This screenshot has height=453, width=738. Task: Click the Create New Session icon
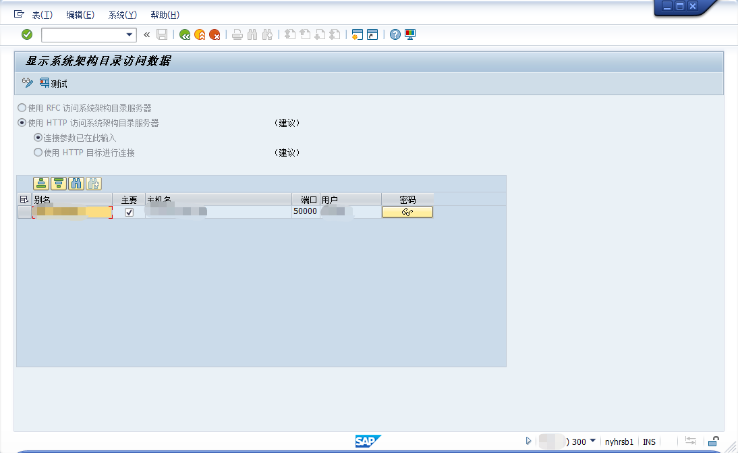[x=358, y=34]
